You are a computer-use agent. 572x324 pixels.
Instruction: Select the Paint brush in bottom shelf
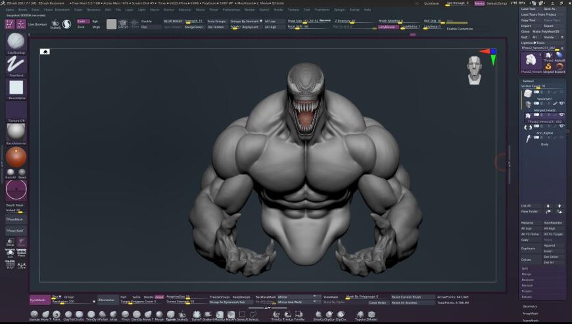click(57, 314)
